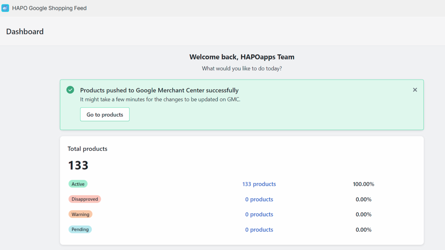This screenshot has width=445, height=250.
Task: Click the Pending status badge
Action: tap(80, 230)
